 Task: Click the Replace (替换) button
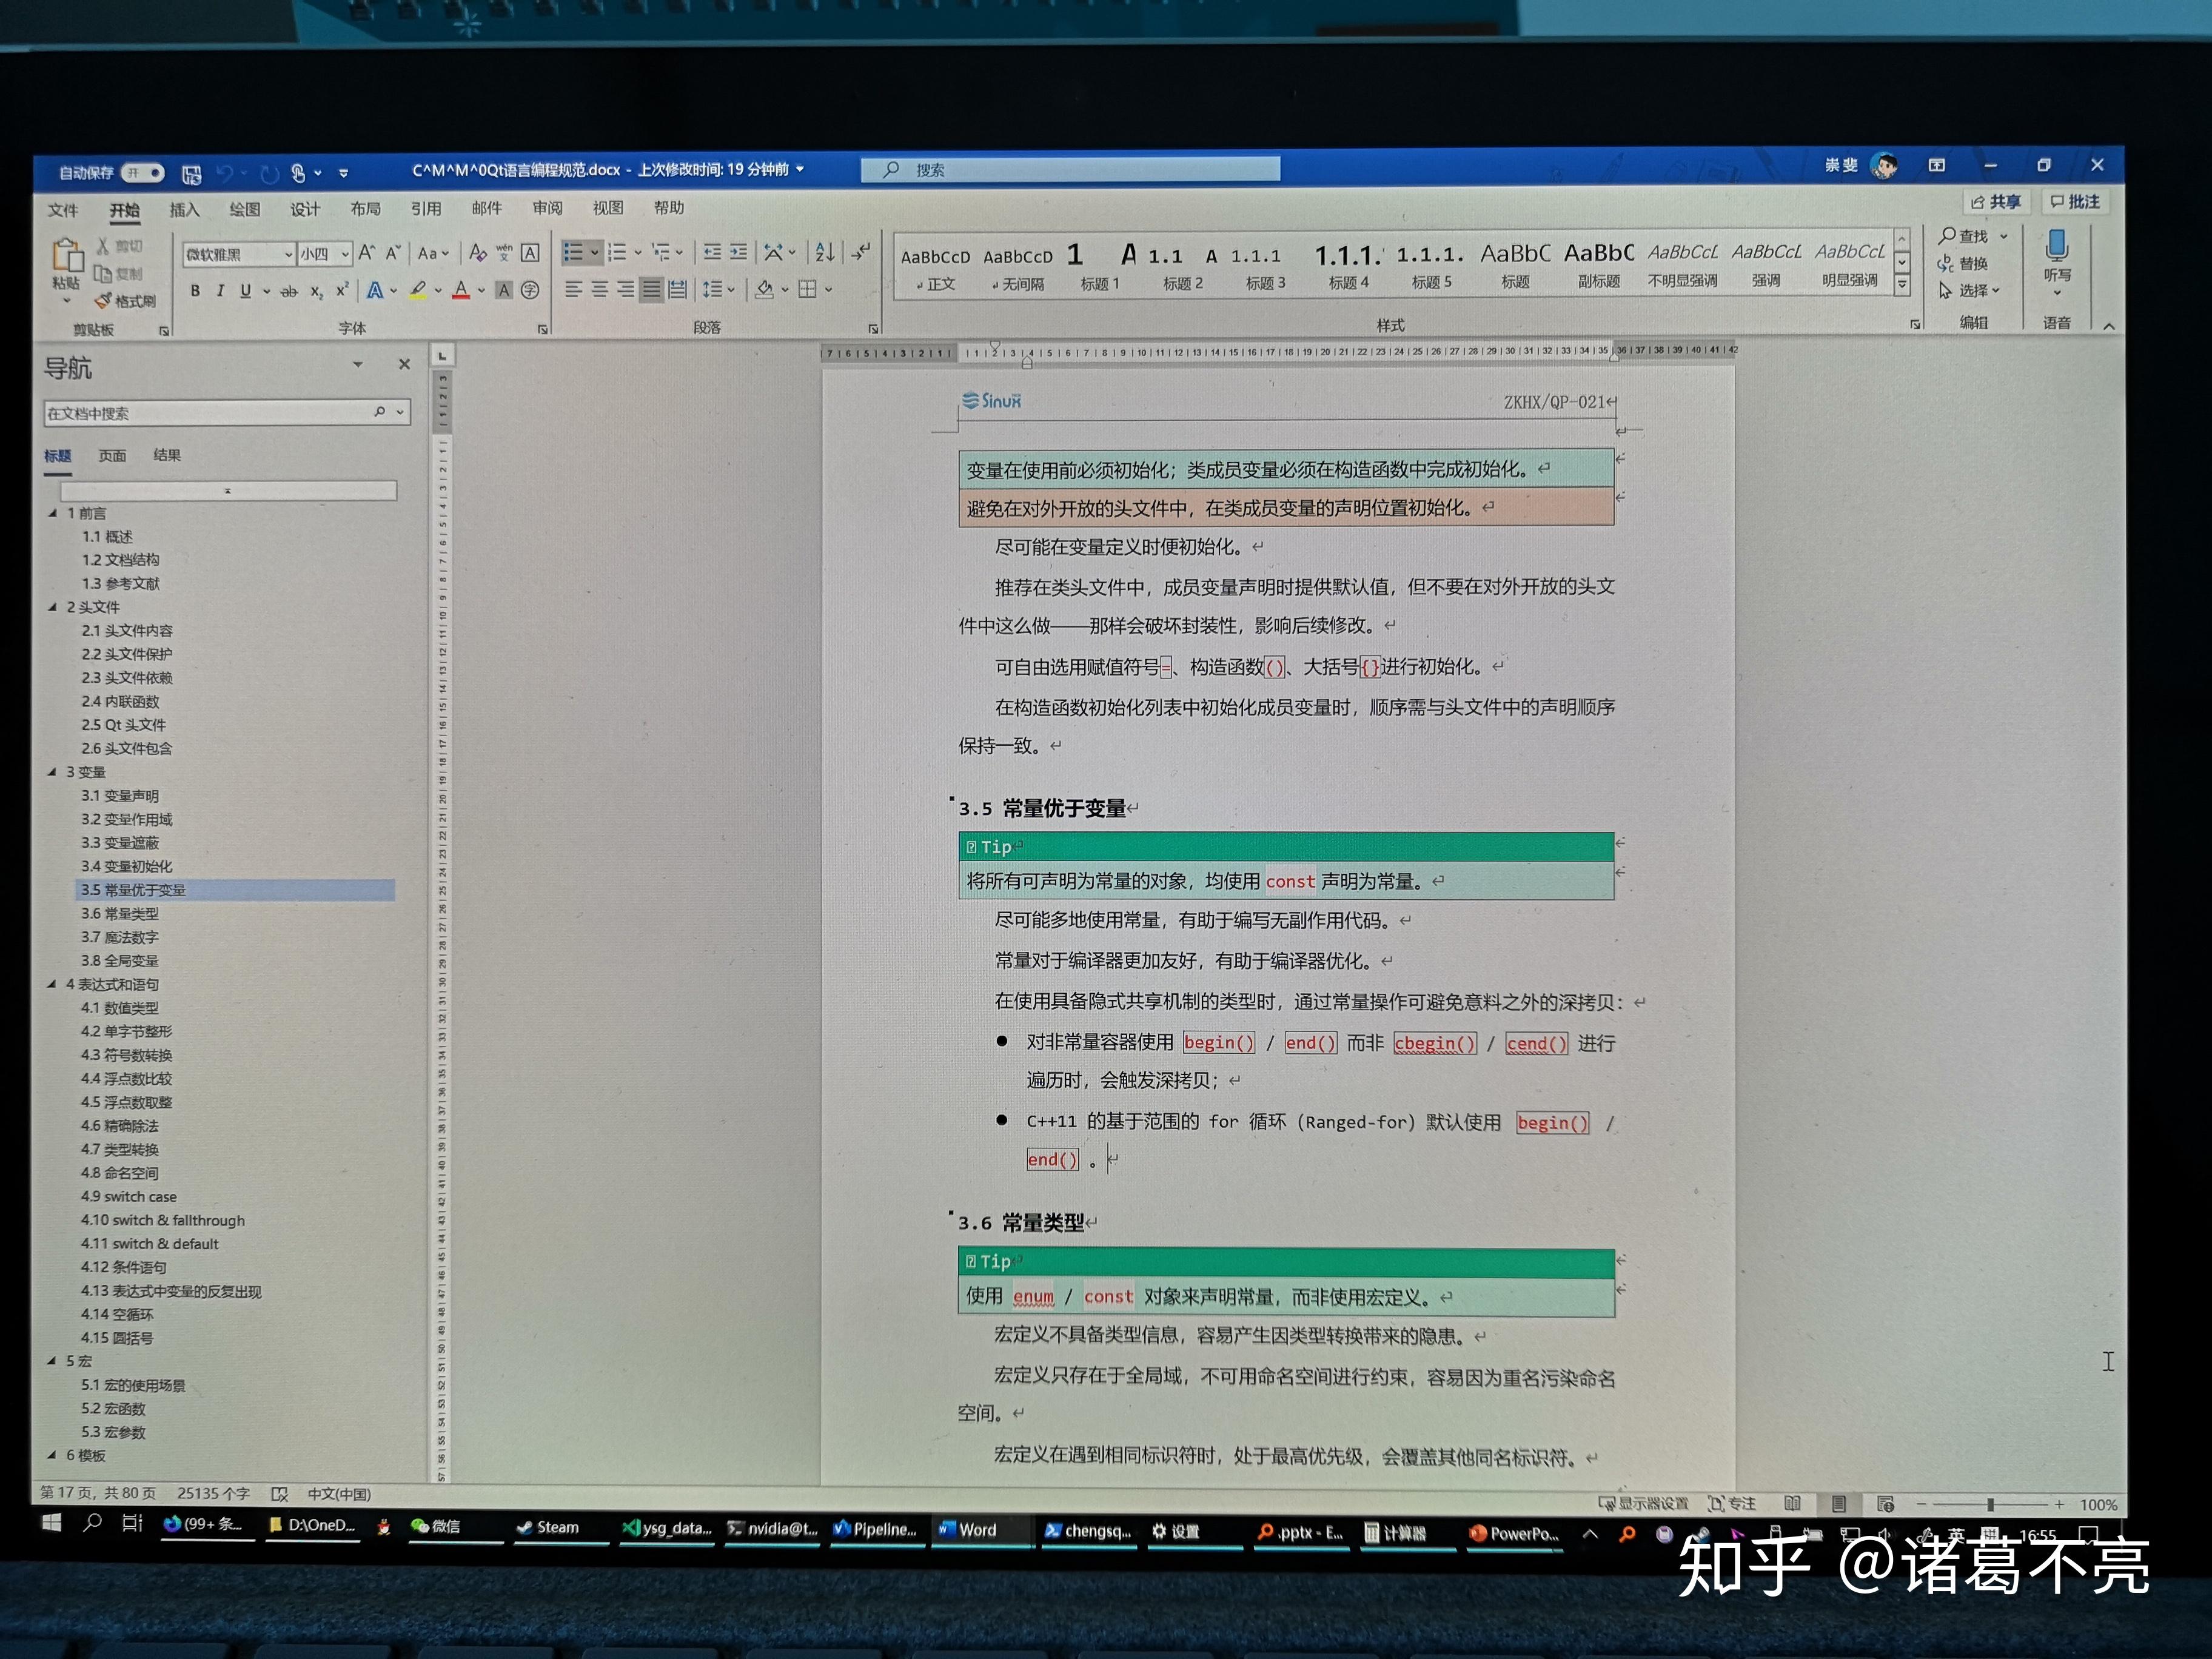click(x=1962, y=263)
